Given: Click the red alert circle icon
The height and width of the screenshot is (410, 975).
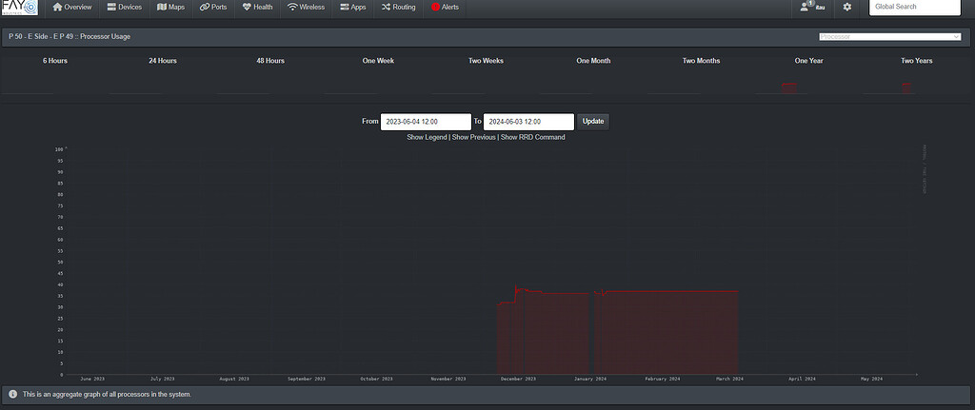Looking at the screenshot, I should 435,8.
